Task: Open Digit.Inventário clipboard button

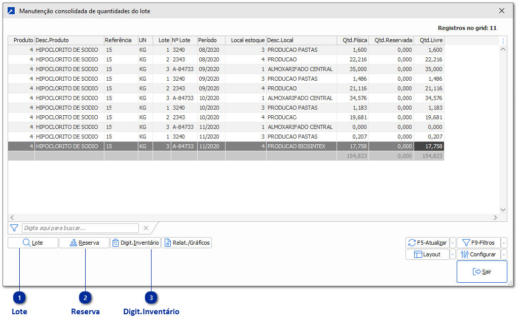Action: [135, 243]
